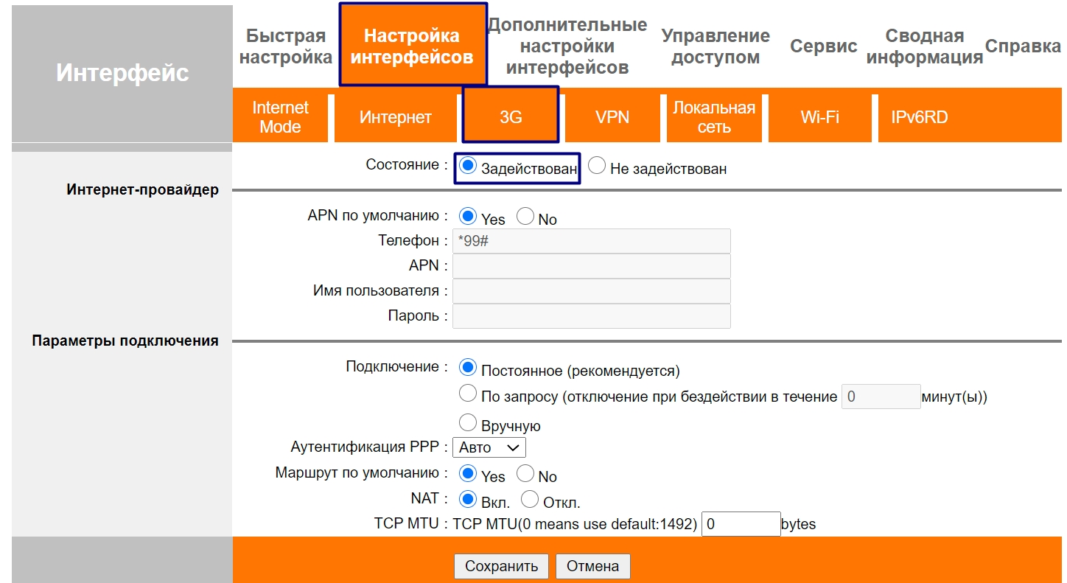
Task: Click the Отмена button
Action: pyautogui.click(x=593, y=566)
